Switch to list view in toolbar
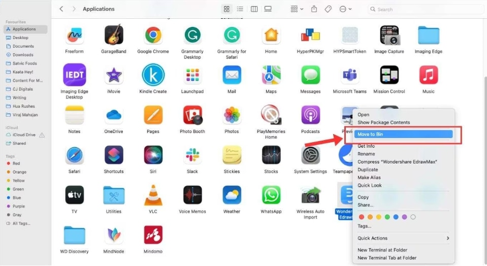 240,9
